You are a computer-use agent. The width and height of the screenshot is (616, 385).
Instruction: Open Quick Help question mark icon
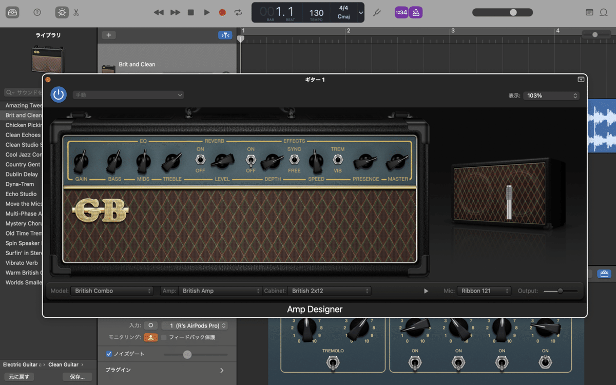point(37,12)
